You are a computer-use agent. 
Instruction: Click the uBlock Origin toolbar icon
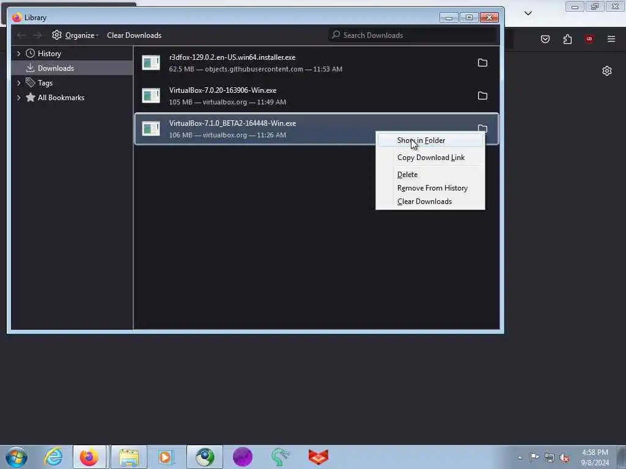pos(589,39)
